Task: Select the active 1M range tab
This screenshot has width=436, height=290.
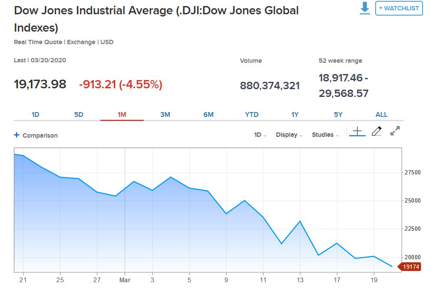Action: point(122,115)
